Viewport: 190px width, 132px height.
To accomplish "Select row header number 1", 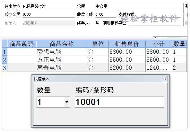I will pyautogui.click(x=4, y=52).
